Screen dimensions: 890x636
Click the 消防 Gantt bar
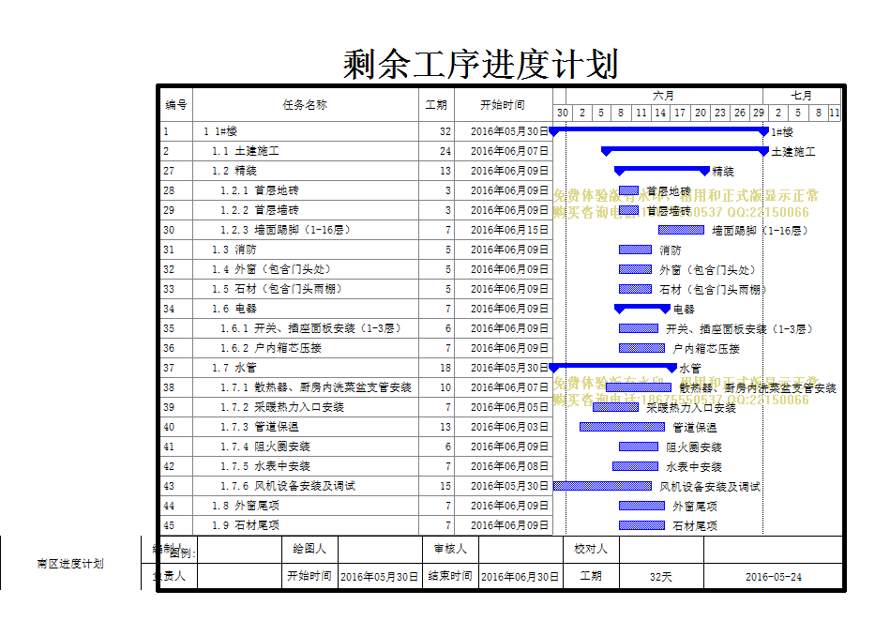click(x=635, y=250)
